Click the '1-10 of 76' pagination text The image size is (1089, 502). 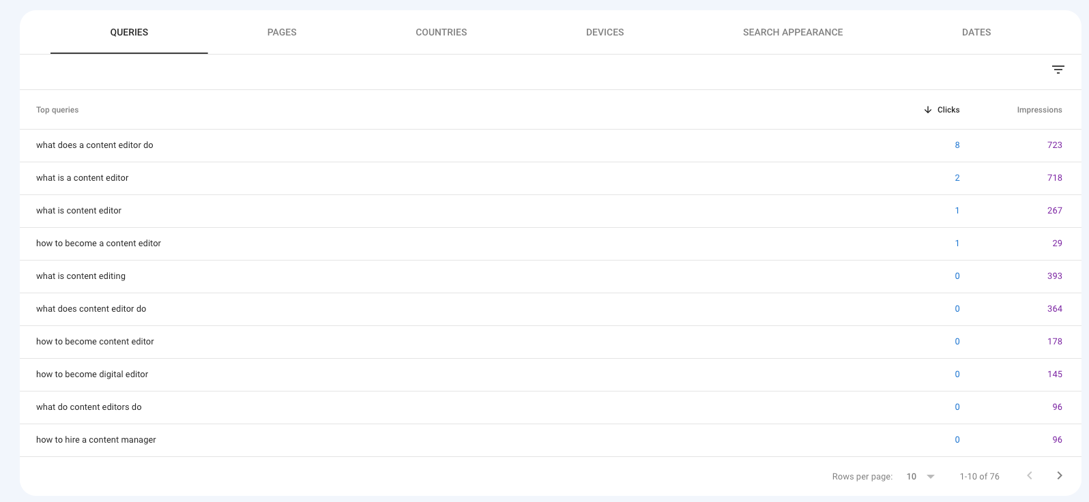tap(979, 477)
